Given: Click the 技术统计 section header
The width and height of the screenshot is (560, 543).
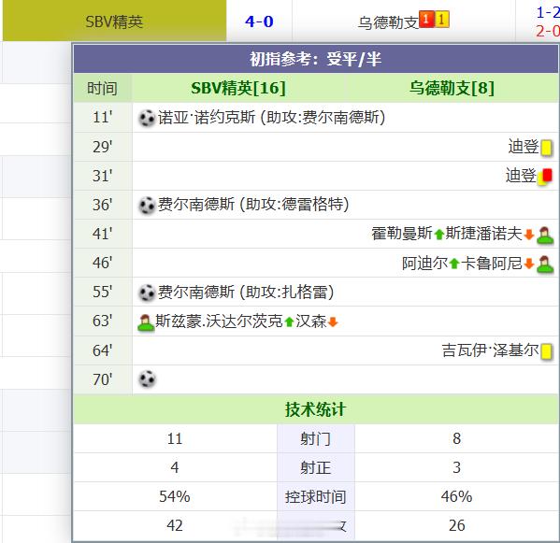Looking at the screenshot, I should coord(315,409).
